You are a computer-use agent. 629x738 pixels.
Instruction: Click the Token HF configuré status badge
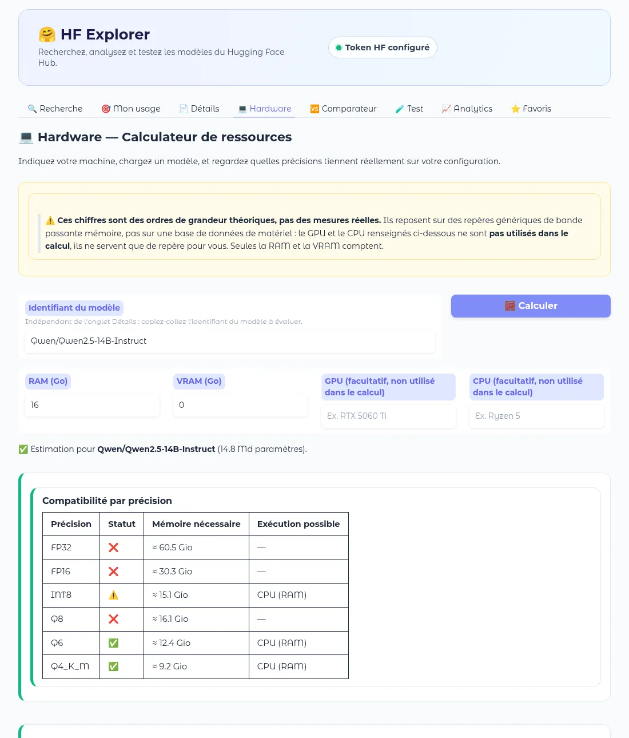pyautogui.click(x=383, y=47)
